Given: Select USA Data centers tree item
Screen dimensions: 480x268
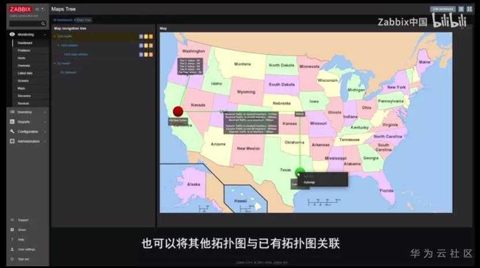Looking at the screenshot, I should point(76,54).
